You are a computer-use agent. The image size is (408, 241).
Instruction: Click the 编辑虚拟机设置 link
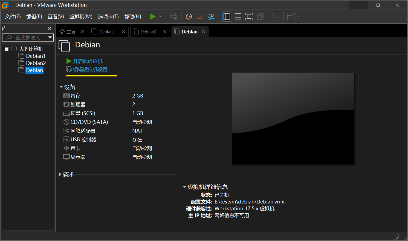click(90, 70)
